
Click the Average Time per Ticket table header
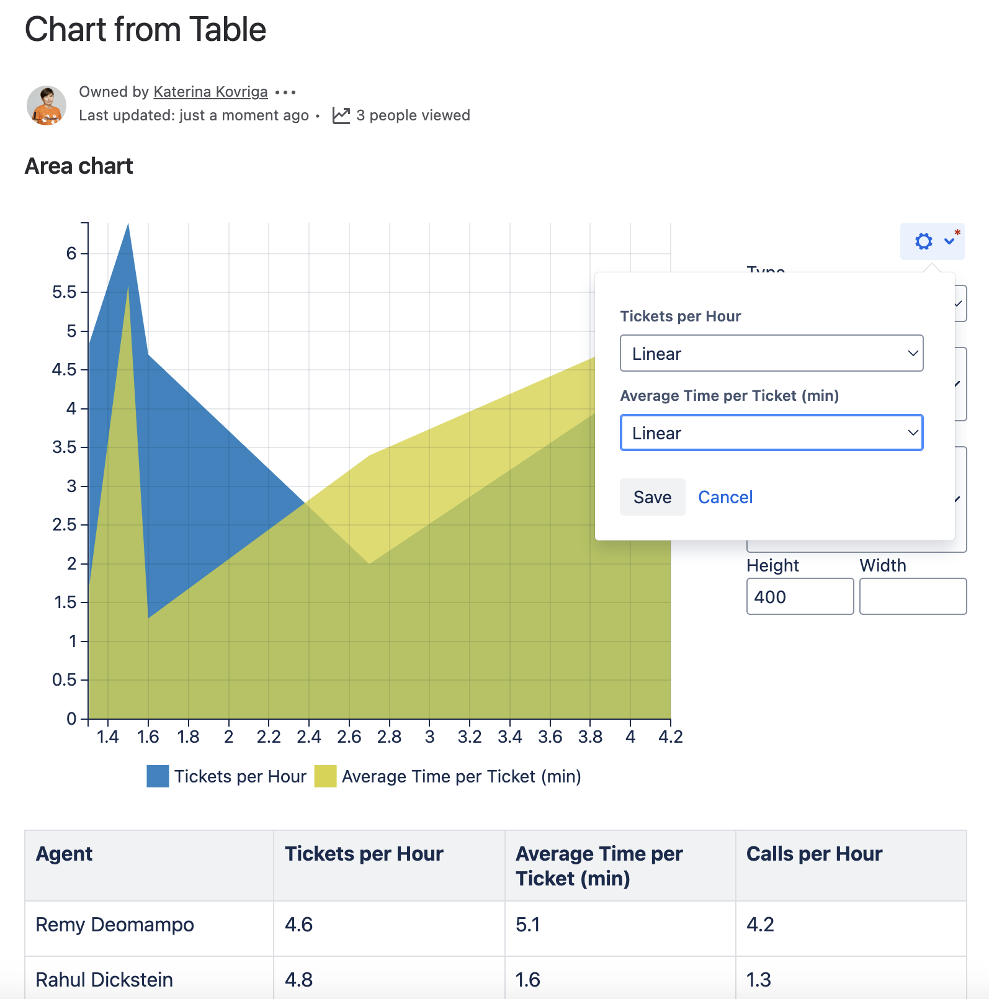pyautogui.click(x=599, y=866)
